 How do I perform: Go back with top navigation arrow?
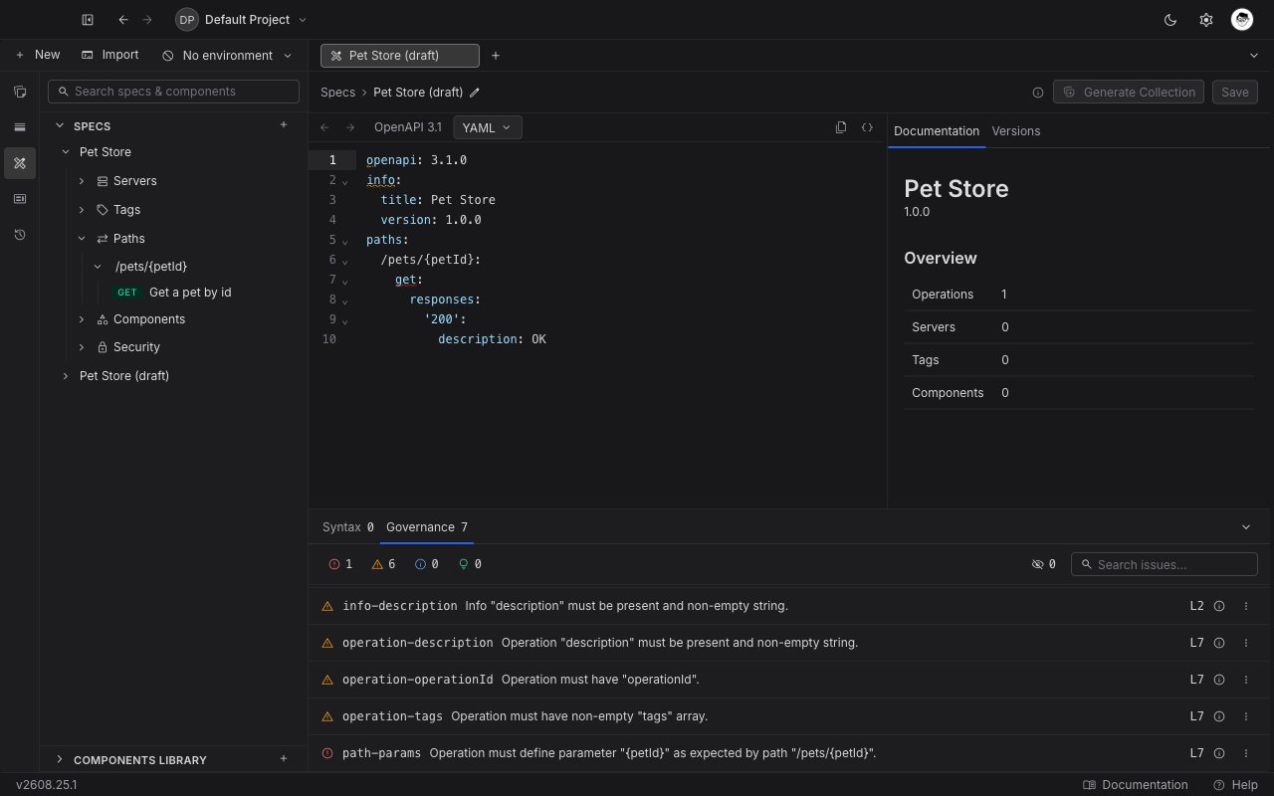coord(123,20)
